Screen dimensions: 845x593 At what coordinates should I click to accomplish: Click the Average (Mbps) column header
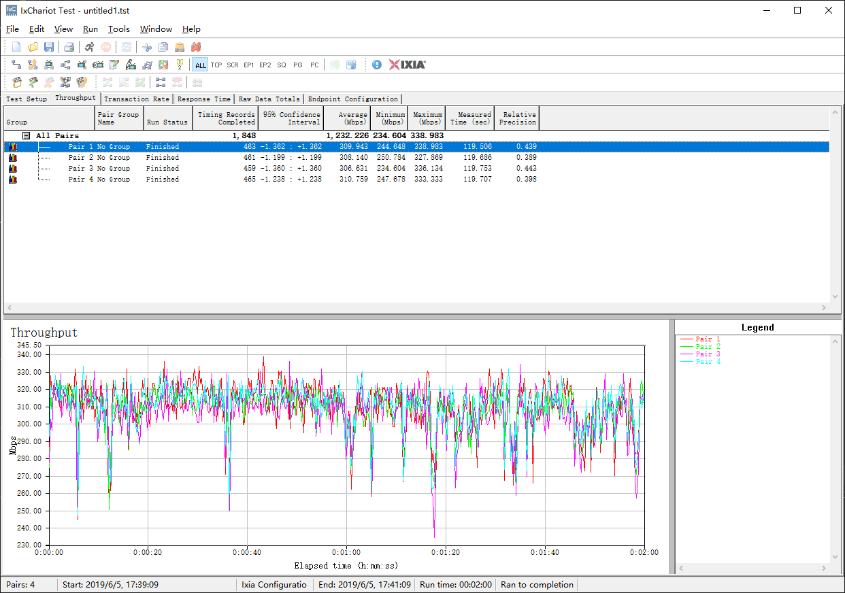(x=347, y=118)
